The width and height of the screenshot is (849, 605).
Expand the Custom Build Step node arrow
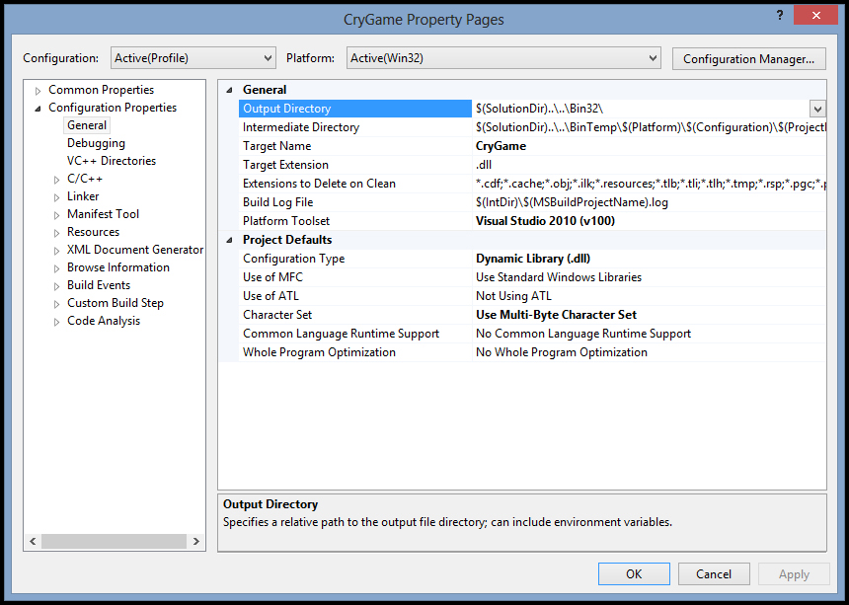point(57,304)
